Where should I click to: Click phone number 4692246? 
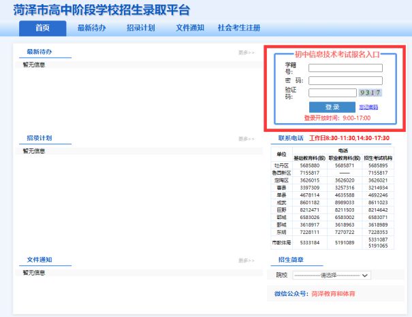378,195
